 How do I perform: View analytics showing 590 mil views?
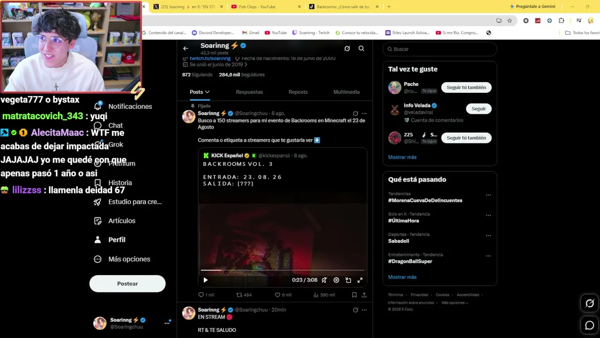tap(324, 295)
